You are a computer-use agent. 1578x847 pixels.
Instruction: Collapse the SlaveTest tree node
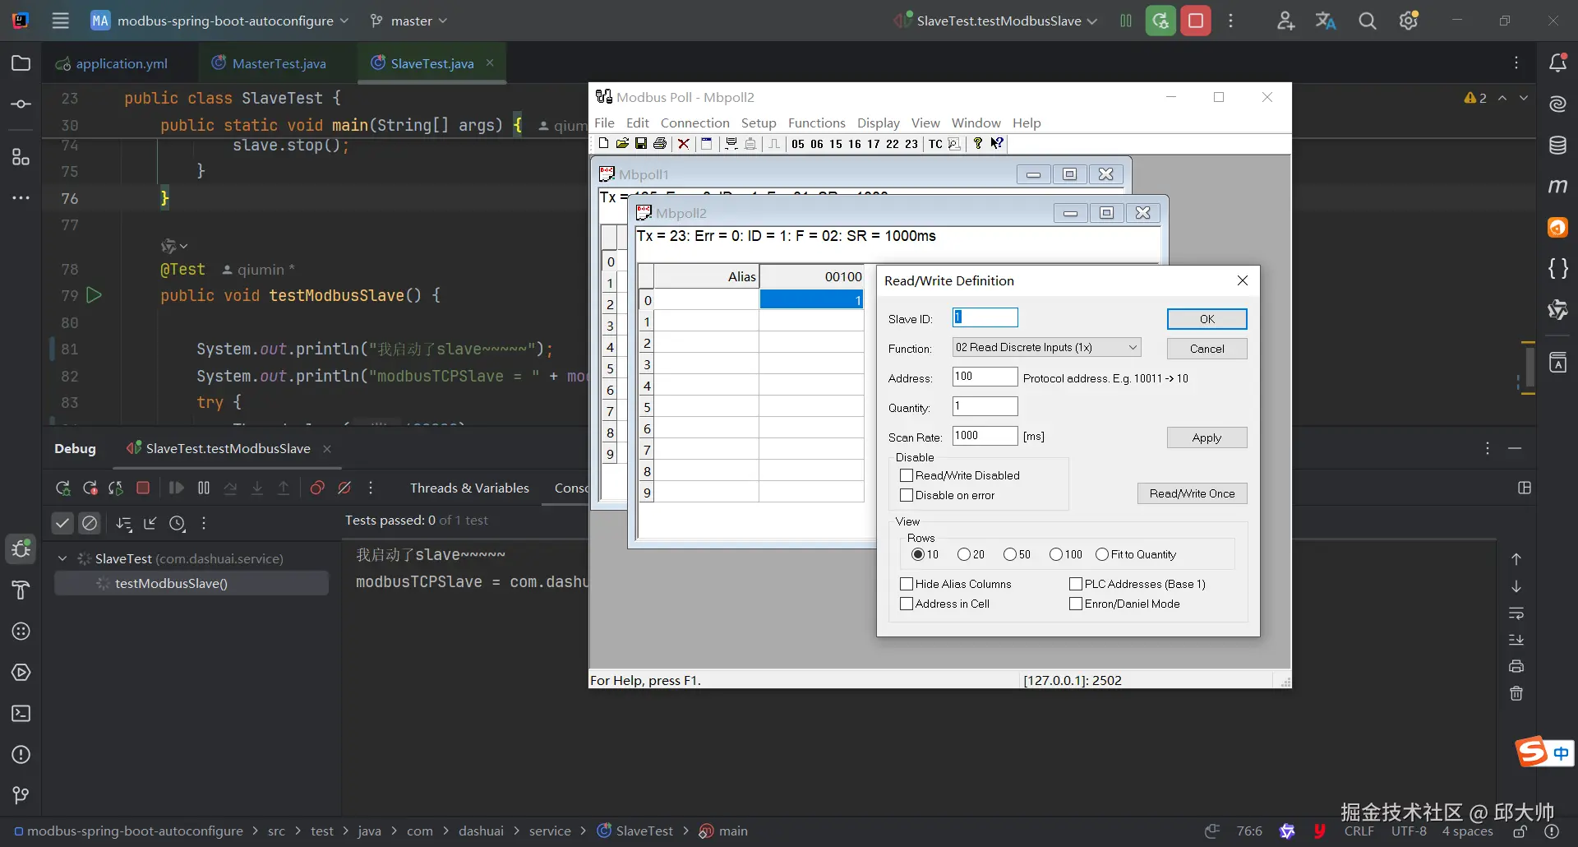[x=62, y=558]
